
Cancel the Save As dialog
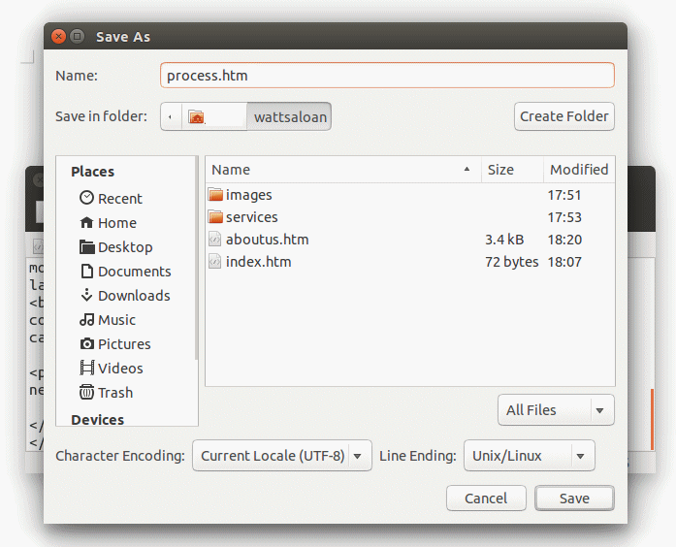[486, 499]
